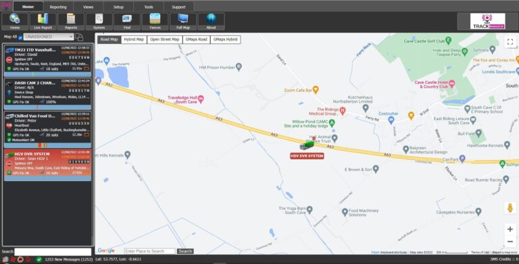This screenshot has height=264, width=519.
Task: Click the HGV DVR SYSTEM map label
Action: [307, 156]
